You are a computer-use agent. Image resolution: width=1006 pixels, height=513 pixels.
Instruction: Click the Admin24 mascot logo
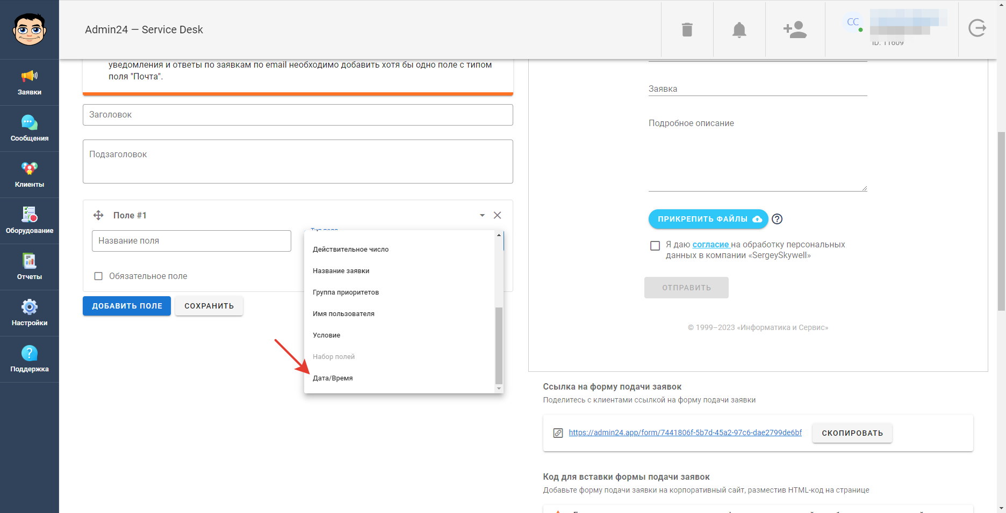point(30,30)
